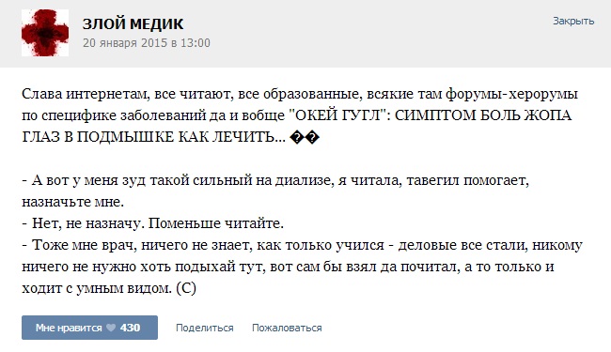Click the heart icon in like button
This screenshot has width=611, height=352.
point(111,328)
